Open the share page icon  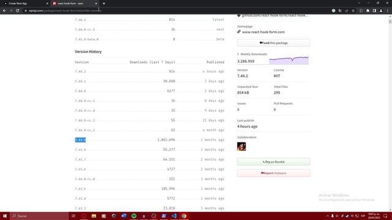point(347,11)
